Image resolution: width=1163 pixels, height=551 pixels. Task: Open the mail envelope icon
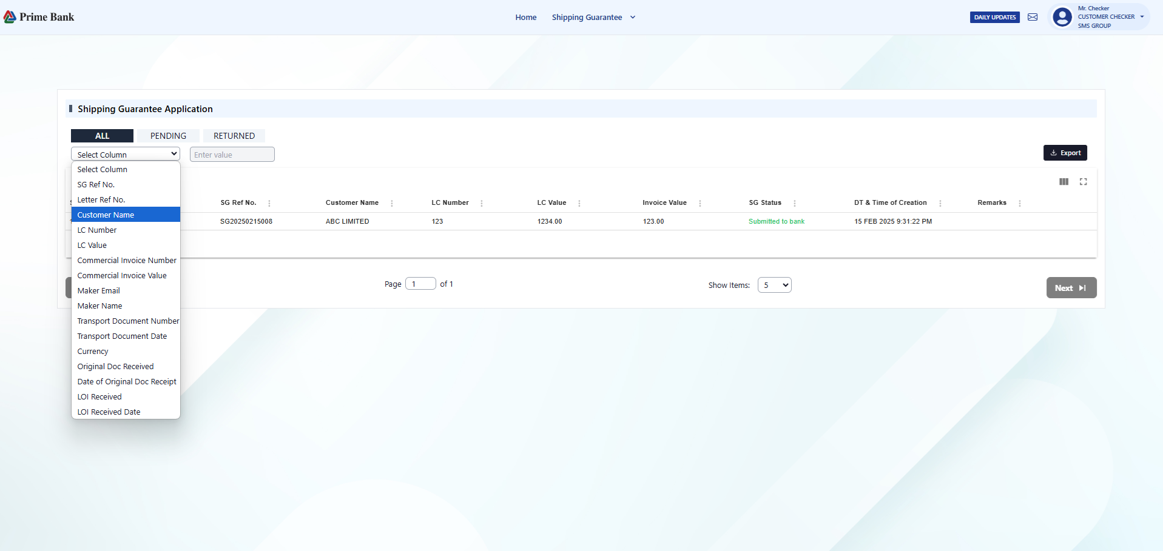pos(1033,17)
